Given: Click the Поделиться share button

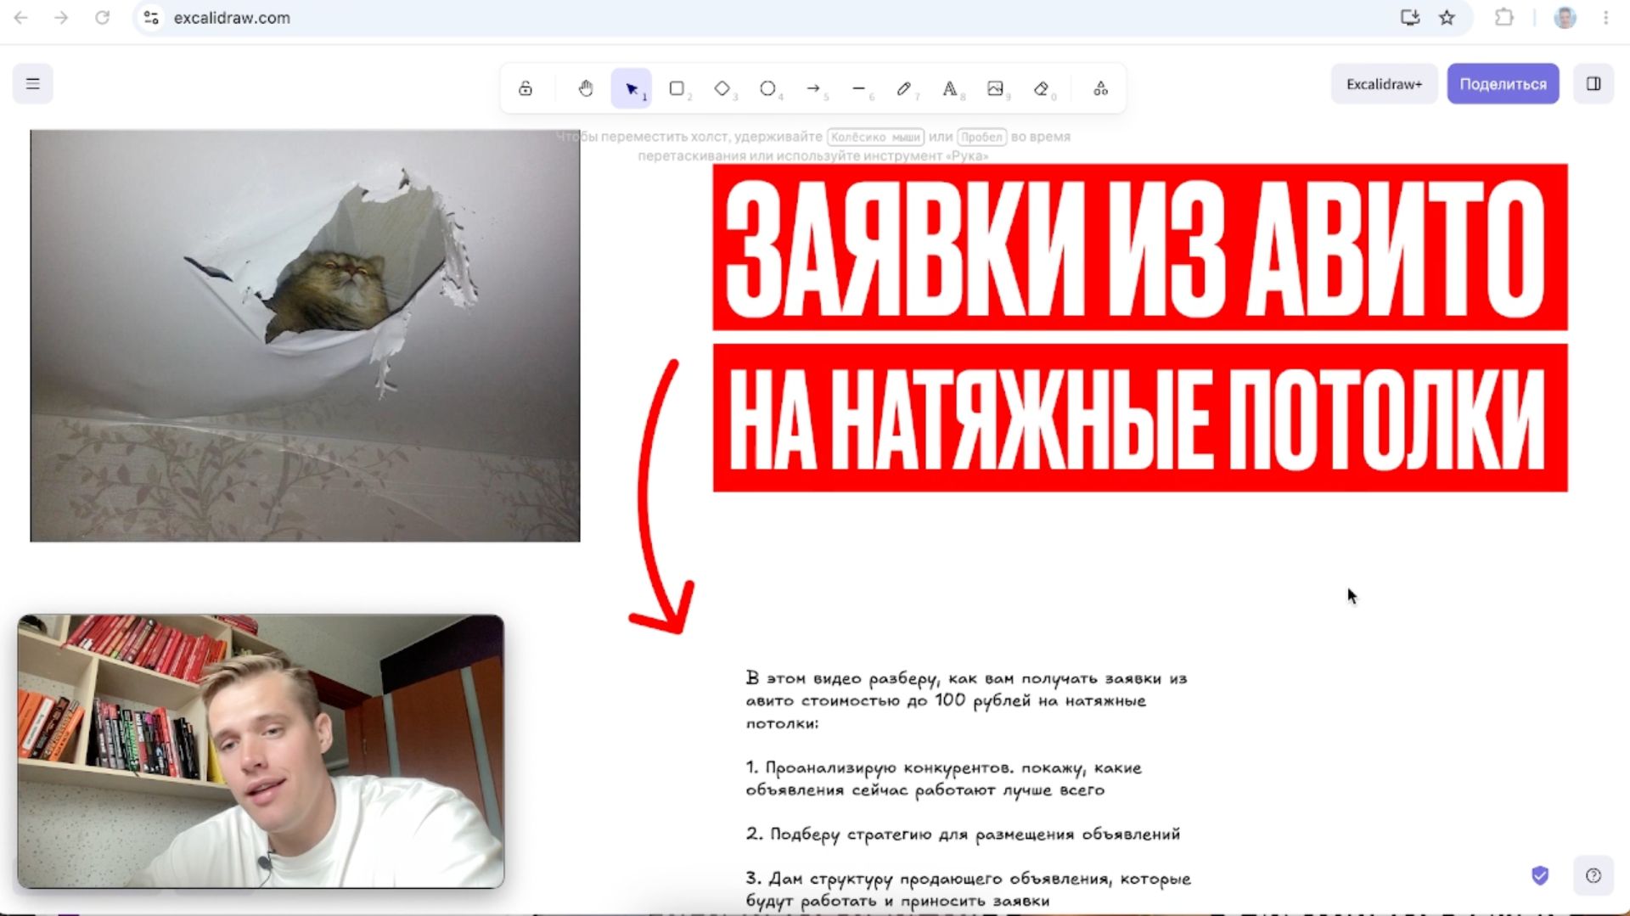Looking at the screenshot, I should point(1503,84).
